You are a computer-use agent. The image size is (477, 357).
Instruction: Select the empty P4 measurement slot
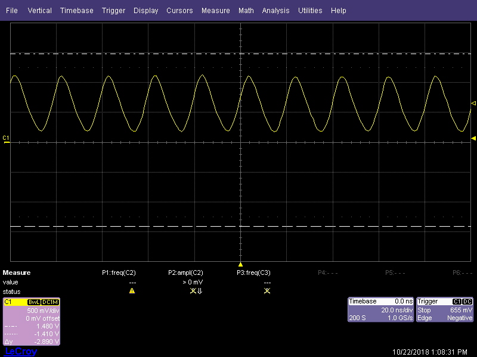[327, 273]
